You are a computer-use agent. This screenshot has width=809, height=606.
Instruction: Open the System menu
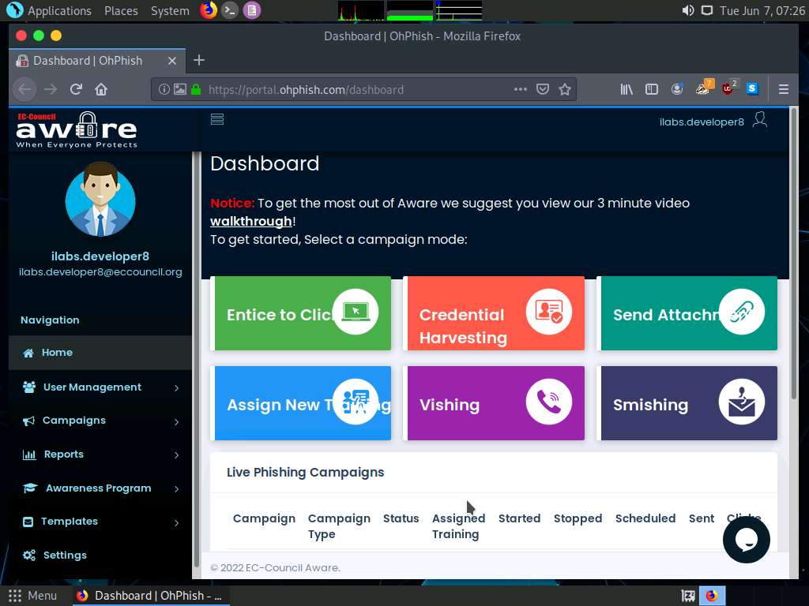click(170, 10)
